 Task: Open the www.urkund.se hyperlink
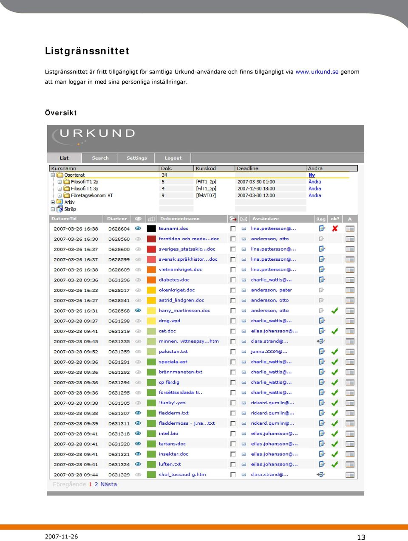[x=317, y=72]
